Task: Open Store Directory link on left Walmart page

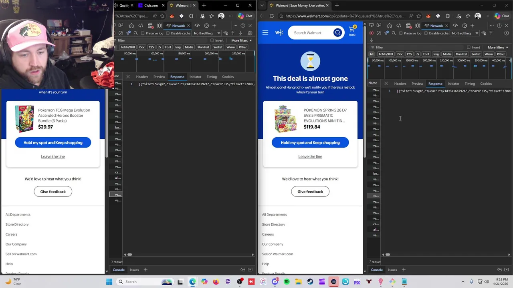Action: tap(17, 224)
